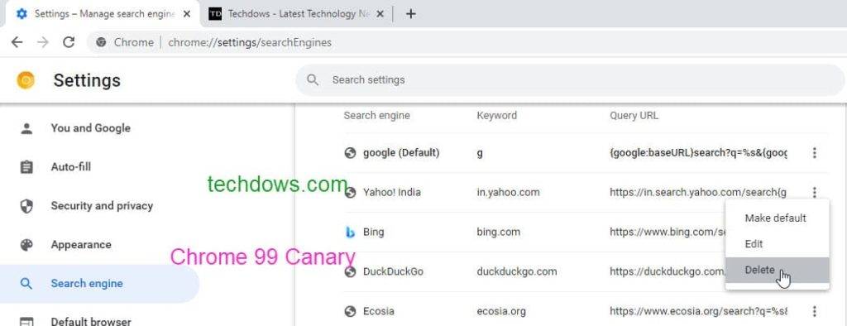Click the Bing logo icon in the list
The height and width of the screenshot is (326, 847).
[350, 233]
